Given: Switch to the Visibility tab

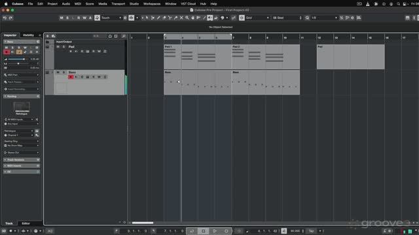Looking at the screenshot, I should tap(28, 35).
